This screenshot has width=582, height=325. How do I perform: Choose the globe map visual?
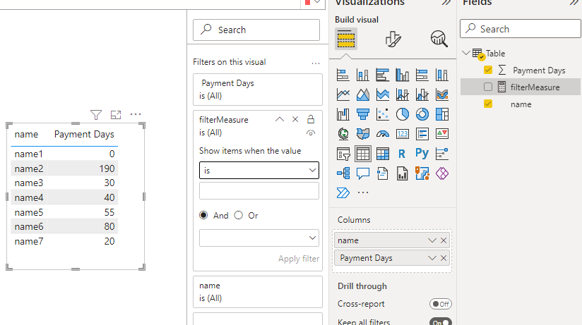(343, 134)
